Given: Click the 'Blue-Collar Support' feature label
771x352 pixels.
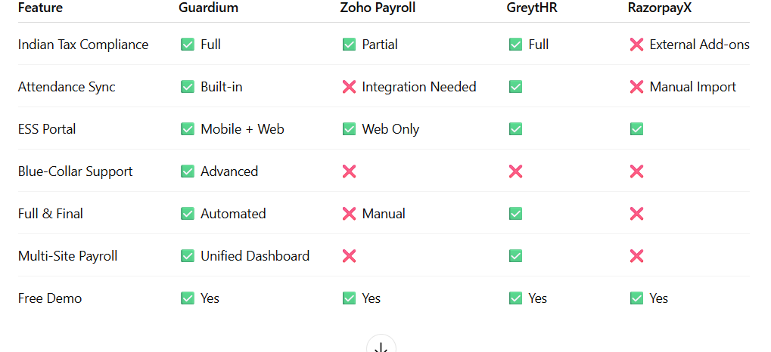Looking at the screenshot, I should (x=75, y=171).
